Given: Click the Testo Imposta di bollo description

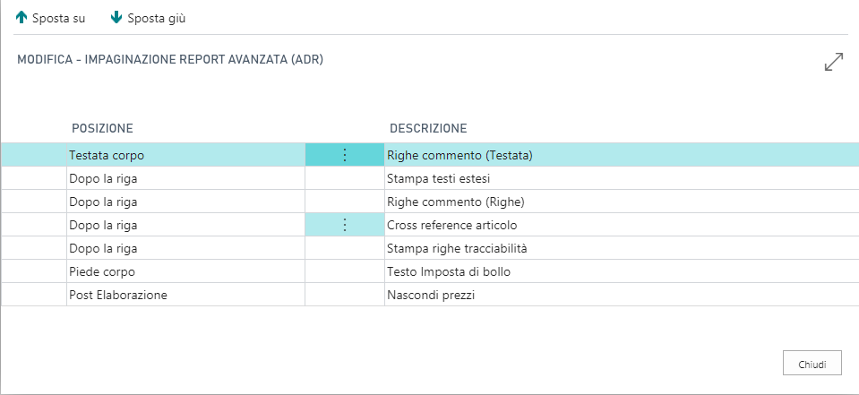Looking at the screenshot, I should coord(449,271).
